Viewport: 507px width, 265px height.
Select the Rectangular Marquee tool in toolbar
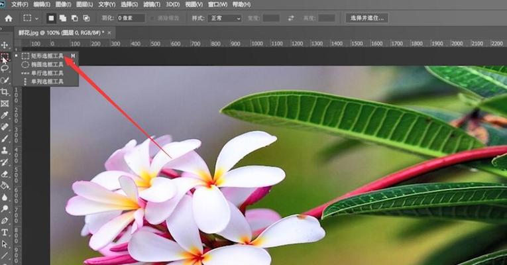(x=5, y=57)
